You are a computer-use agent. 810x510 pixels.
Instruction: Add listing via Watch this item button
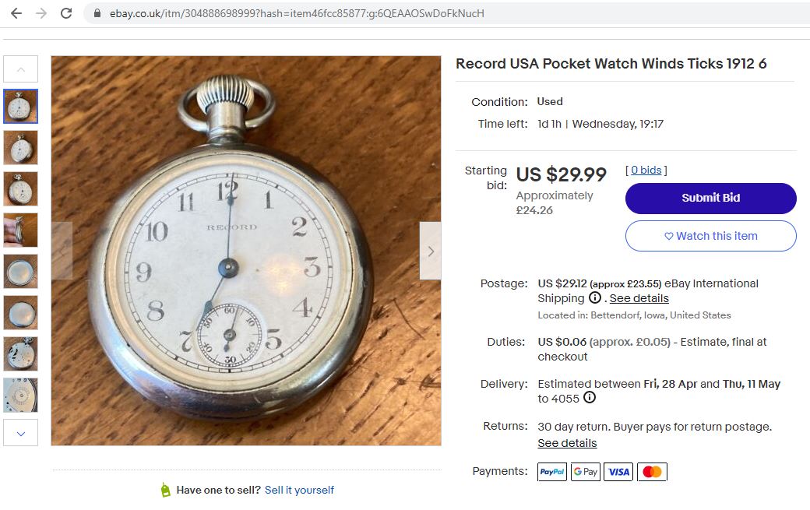(711, 236)
